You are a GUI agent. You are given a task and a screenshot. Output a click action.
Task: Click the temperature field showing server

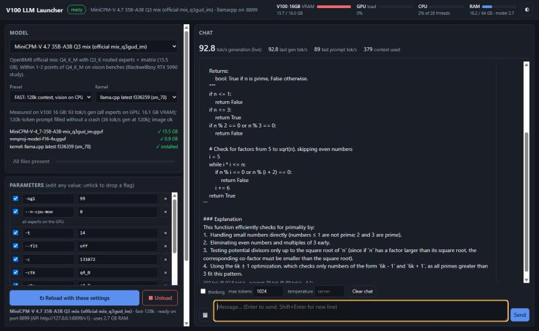(x=329, y=291)
